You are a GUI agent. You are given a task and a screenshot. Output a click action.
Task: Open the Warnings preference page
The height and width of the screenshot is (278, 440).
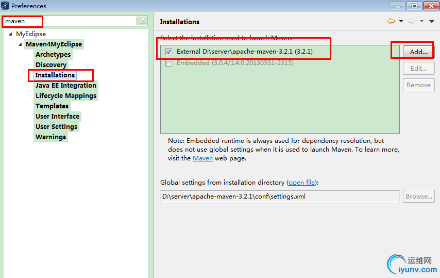coord(51,137)
